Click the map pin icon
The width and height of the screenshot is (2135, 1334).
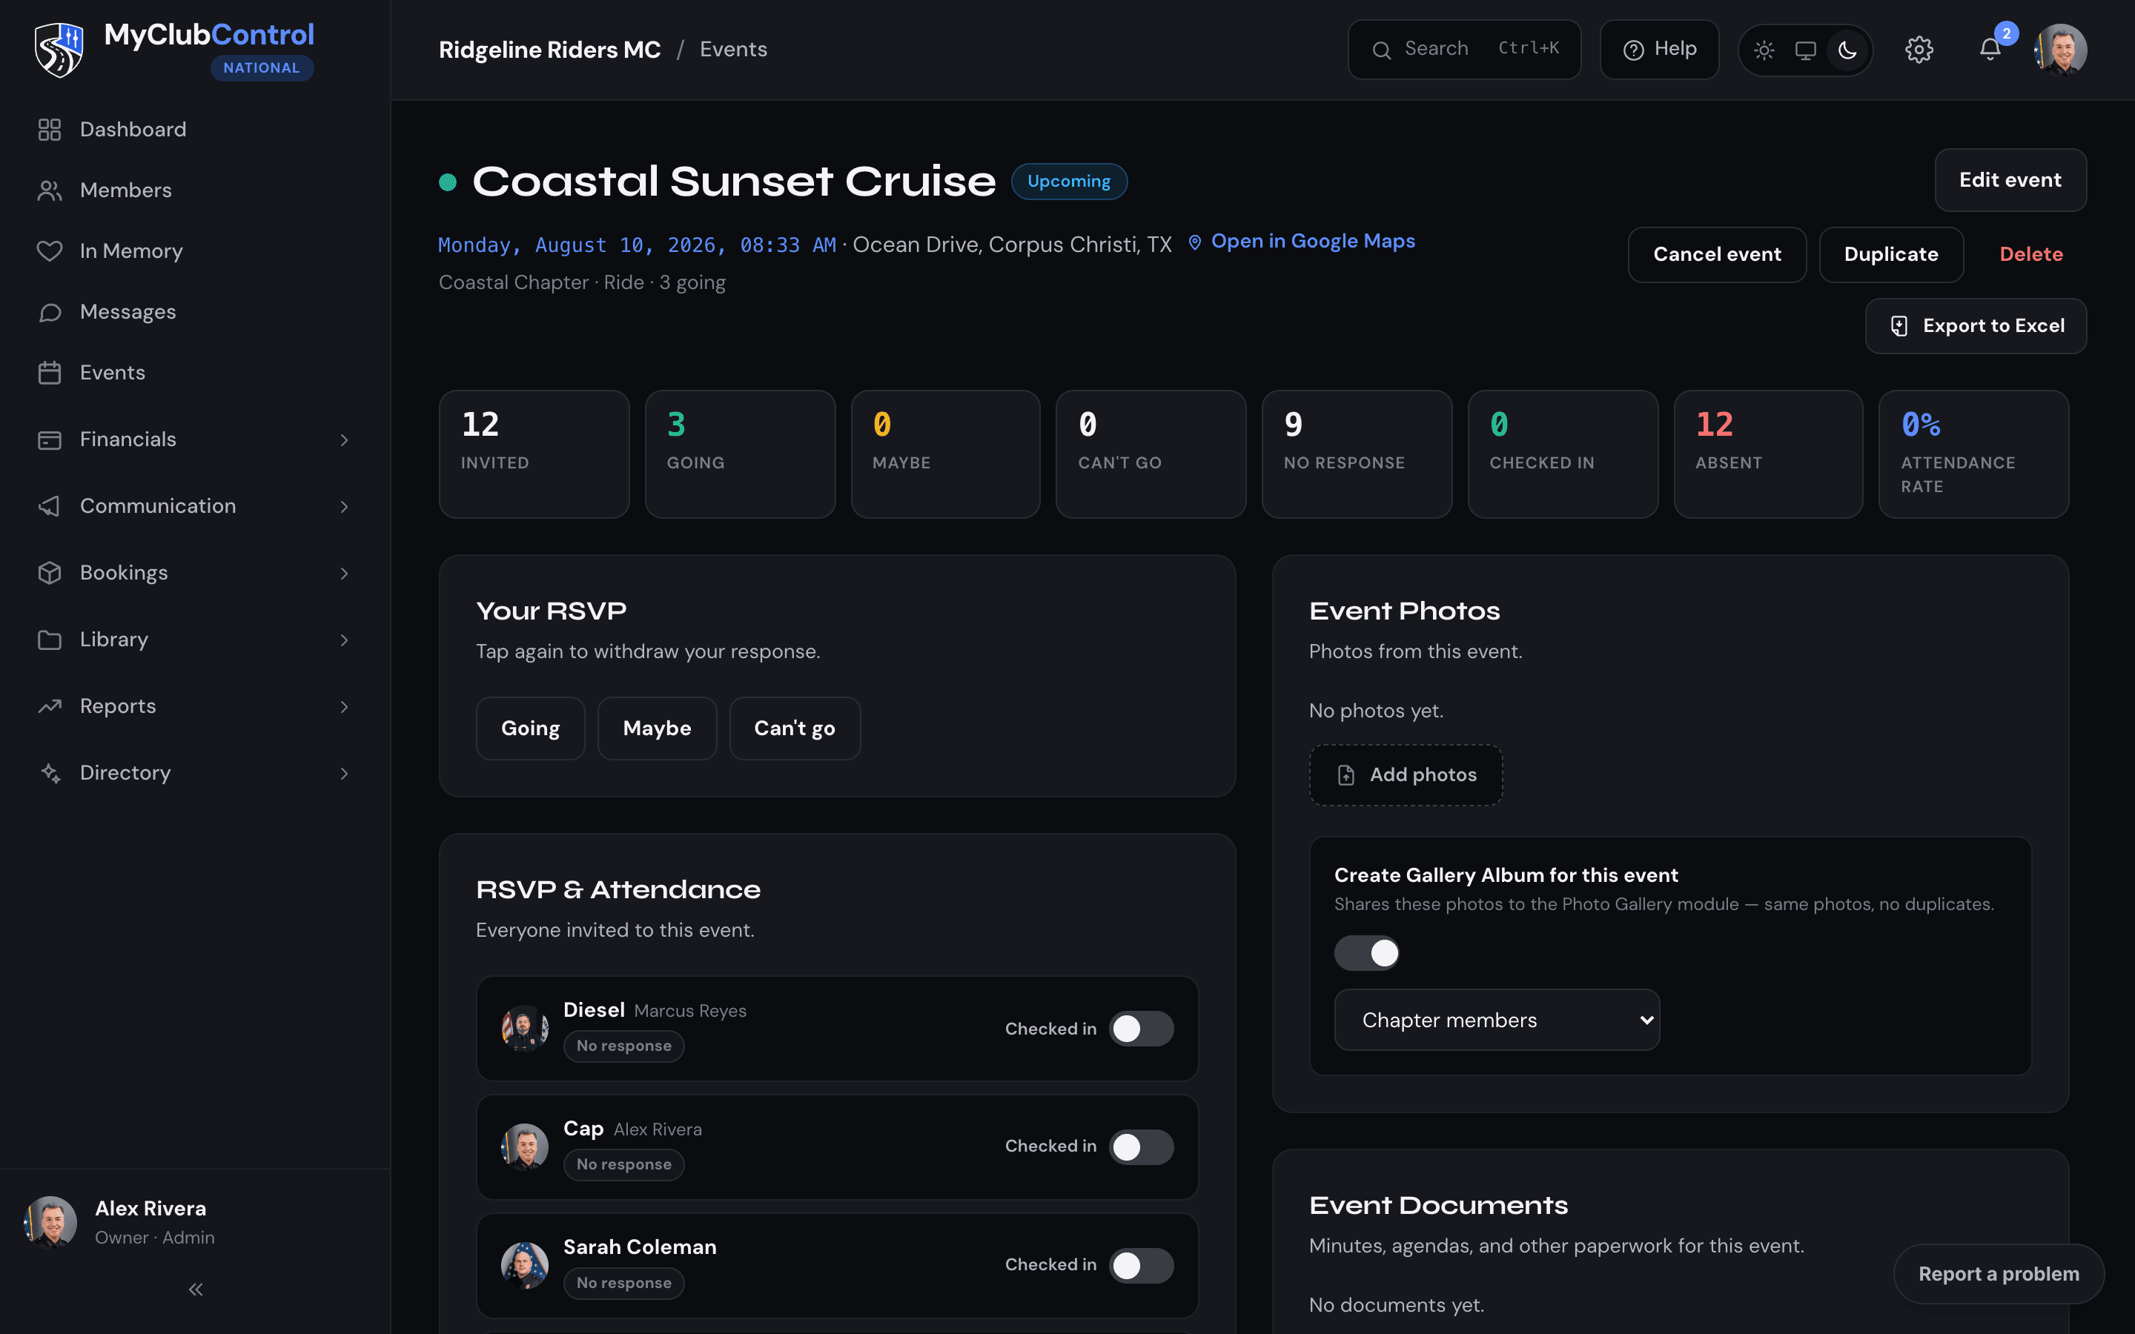[x=1194, y=242]
